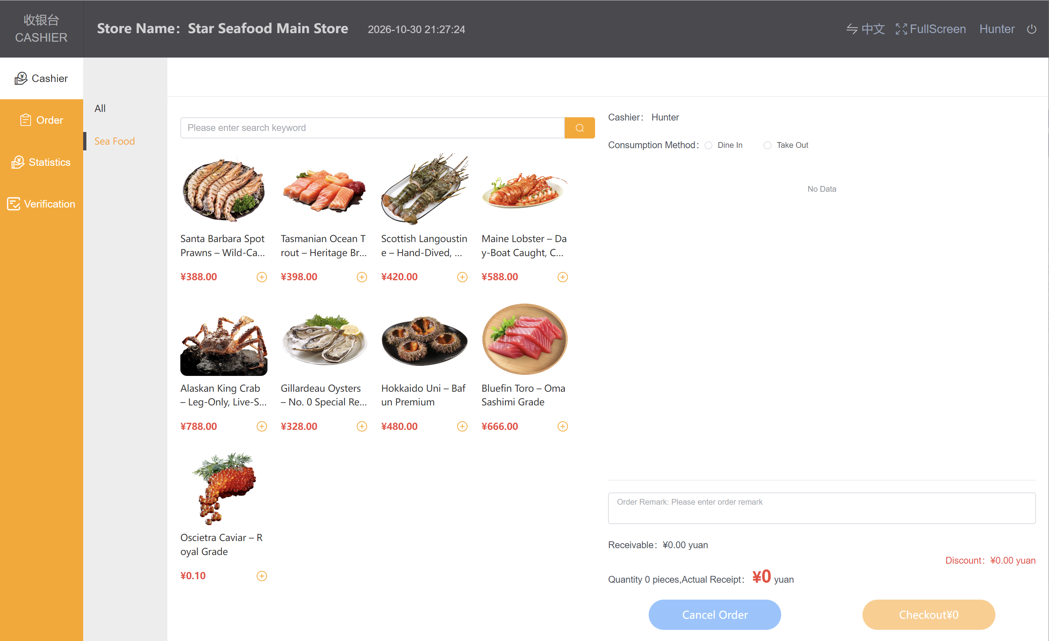The height and width of the screenshot is (641, 1049).
Task: Open the Order sidebar section
Action: [x=41, y=121]
